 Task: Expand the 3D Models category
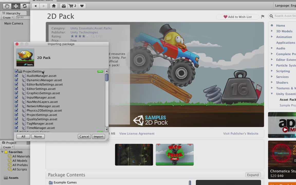coord(272,31)
